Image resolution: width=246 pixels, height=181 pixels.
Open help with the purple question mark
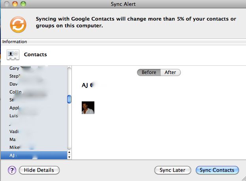tap(12, 170)
